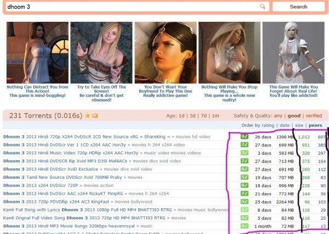
Task: Click ad text 'You'll play like addicted!'
Action: pyautogui.click(x=293, y=96)
